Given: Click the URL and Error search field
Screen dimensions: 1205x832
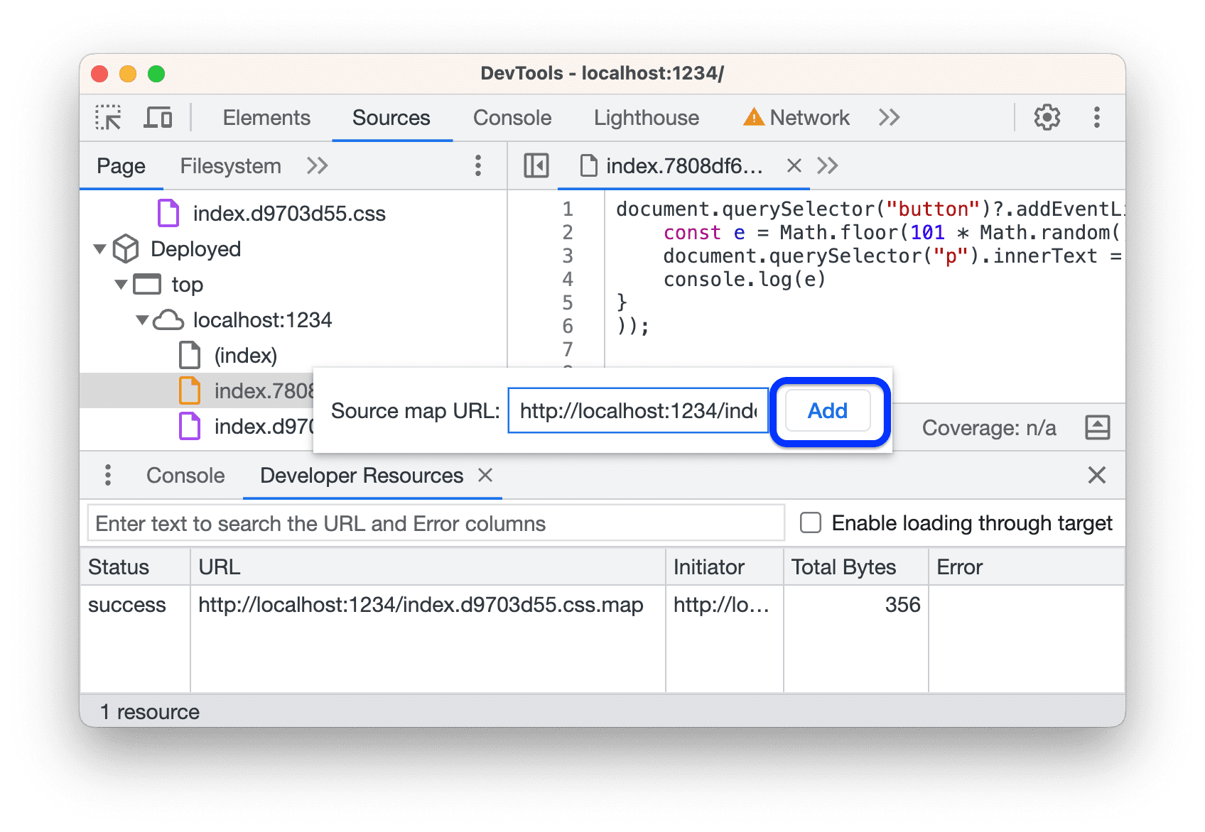Looking at the screenshot, I should pyautogui.click(x=435, y=522).
